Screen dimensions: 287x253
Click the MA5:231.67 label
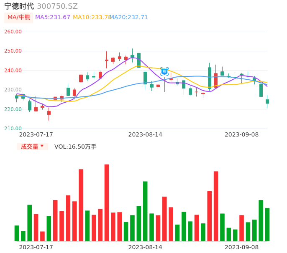pos(53,18)
